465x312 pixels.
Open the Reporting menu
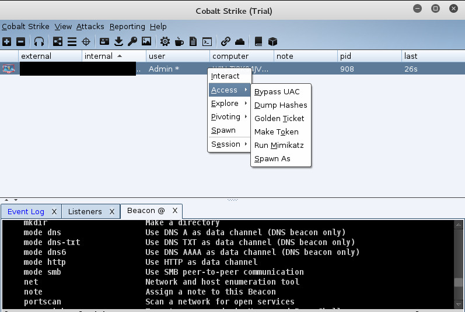127,26
